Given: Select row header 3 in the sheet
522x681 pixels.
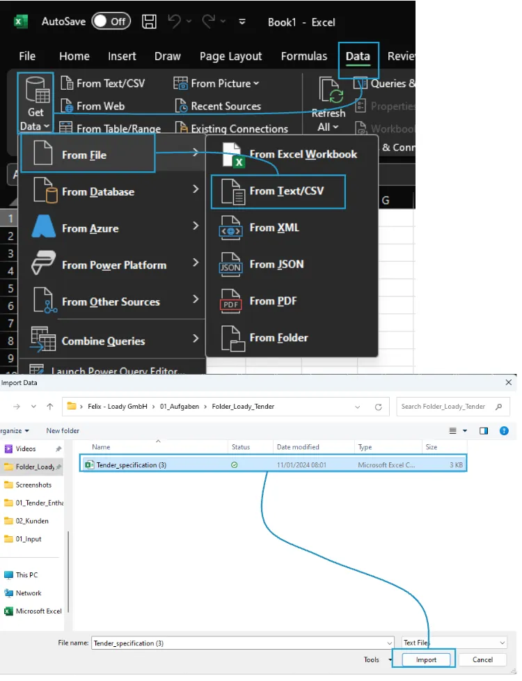Looking at the screenshot, I should coord(9,253).
